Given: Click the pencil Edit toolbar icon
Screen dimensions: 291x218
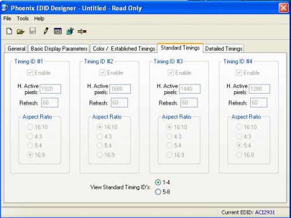Looking at the screenshot, I should (46, 31).
